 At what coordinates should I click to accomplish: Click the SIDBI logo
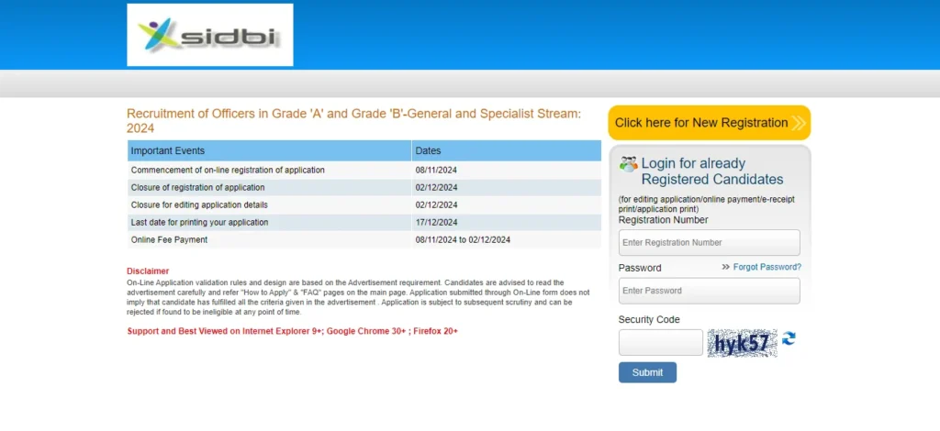point(210,35)
